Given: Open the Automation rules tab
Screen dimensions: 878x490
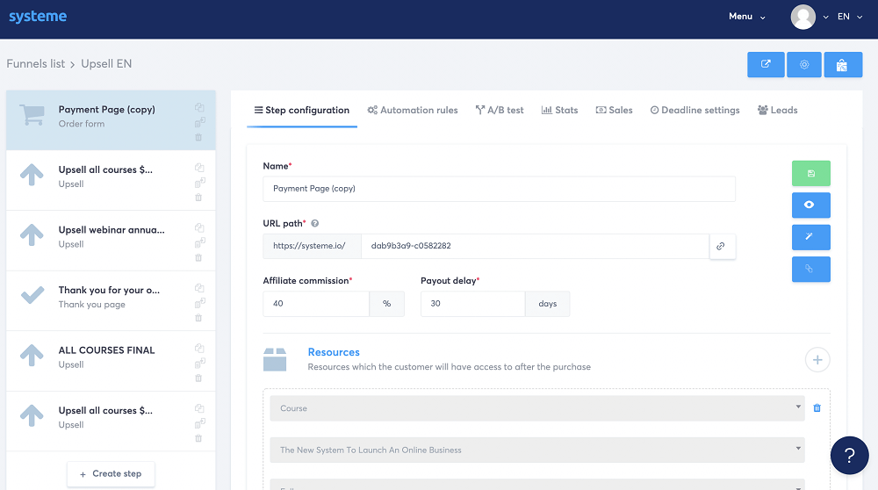Looking at the screenshot, I should point(413,111).
